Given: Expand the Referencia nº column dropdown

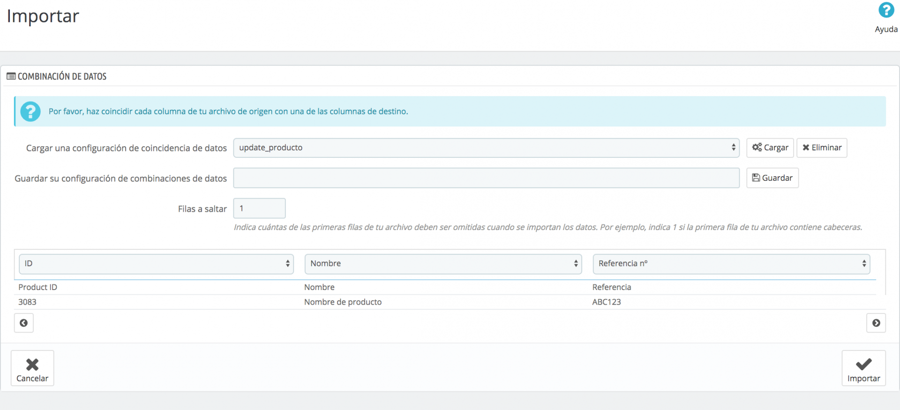Looking at the screenshot, I should pyautogui.click(x=731, y=264).
